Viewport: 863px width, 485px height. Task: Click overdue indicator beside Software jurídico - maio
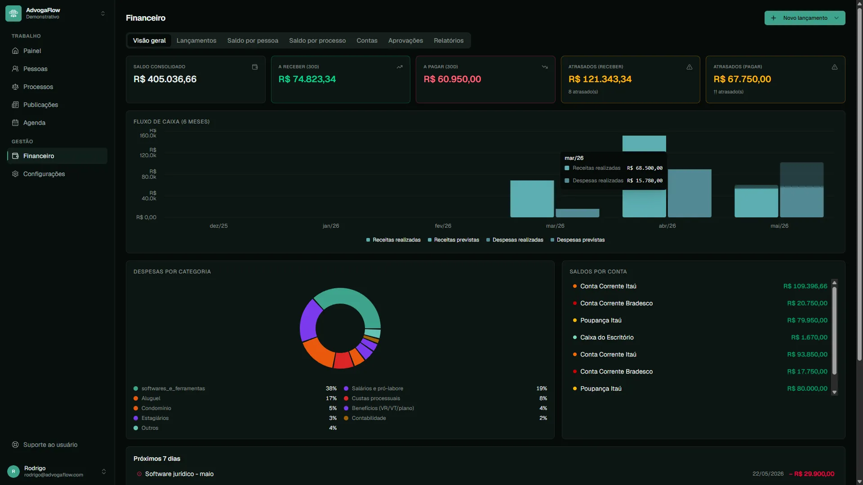[139, 474]
